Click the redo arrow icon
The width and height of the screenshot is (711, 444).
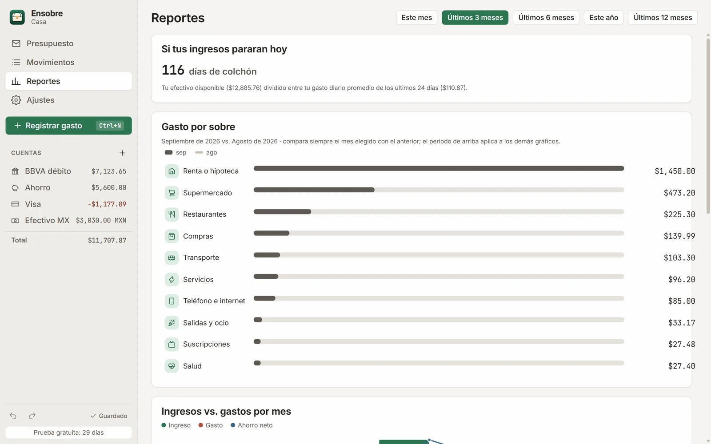[x=32, y=416]
